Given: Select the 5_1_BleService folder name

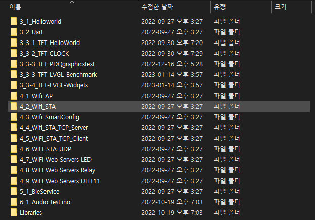Looking at the screenshot, I should 39,192.
